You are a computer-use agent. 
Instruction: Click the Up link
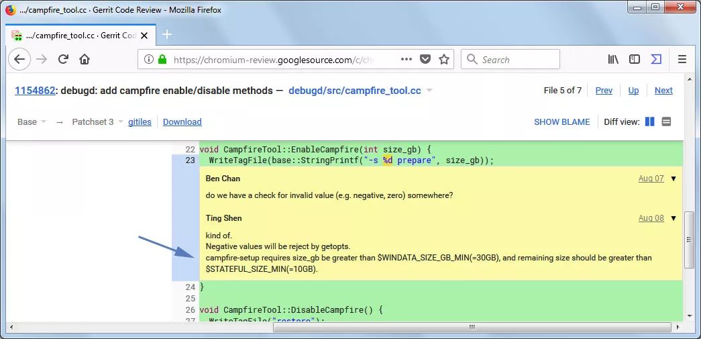click(x=633, y=91)
